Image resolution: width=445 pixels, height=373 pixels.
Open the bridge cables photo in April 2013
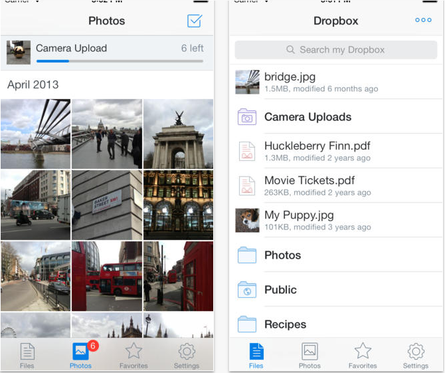35,134
